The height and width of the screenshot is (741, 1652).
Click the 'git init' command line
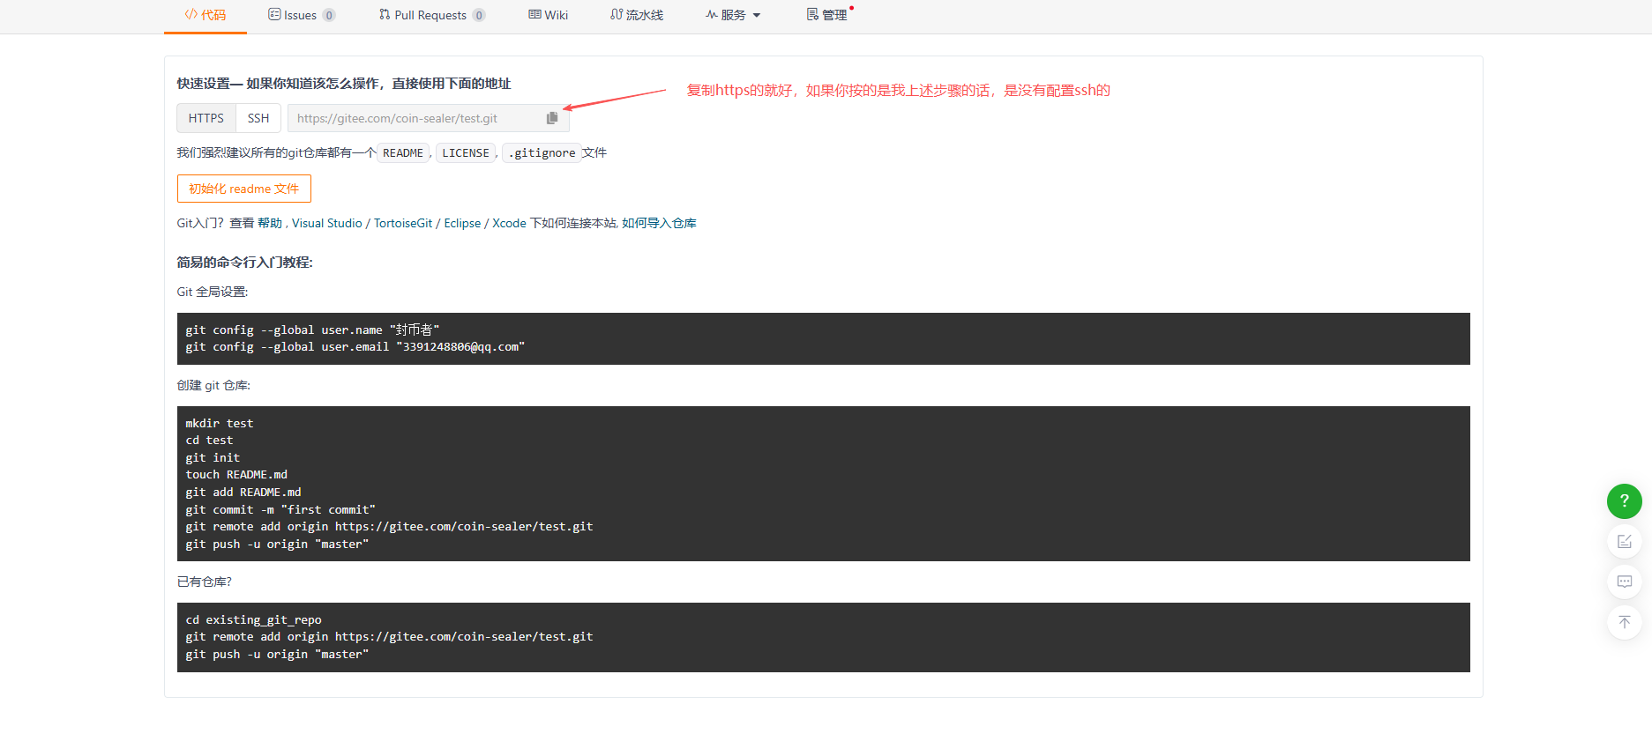(x=213, y=458)
